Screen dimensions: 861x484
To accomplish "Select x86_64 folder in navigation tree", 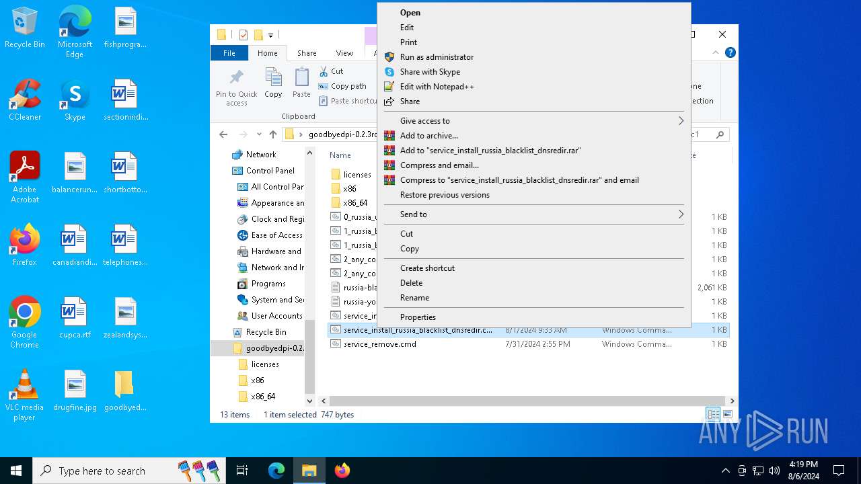I will (263, 397).
